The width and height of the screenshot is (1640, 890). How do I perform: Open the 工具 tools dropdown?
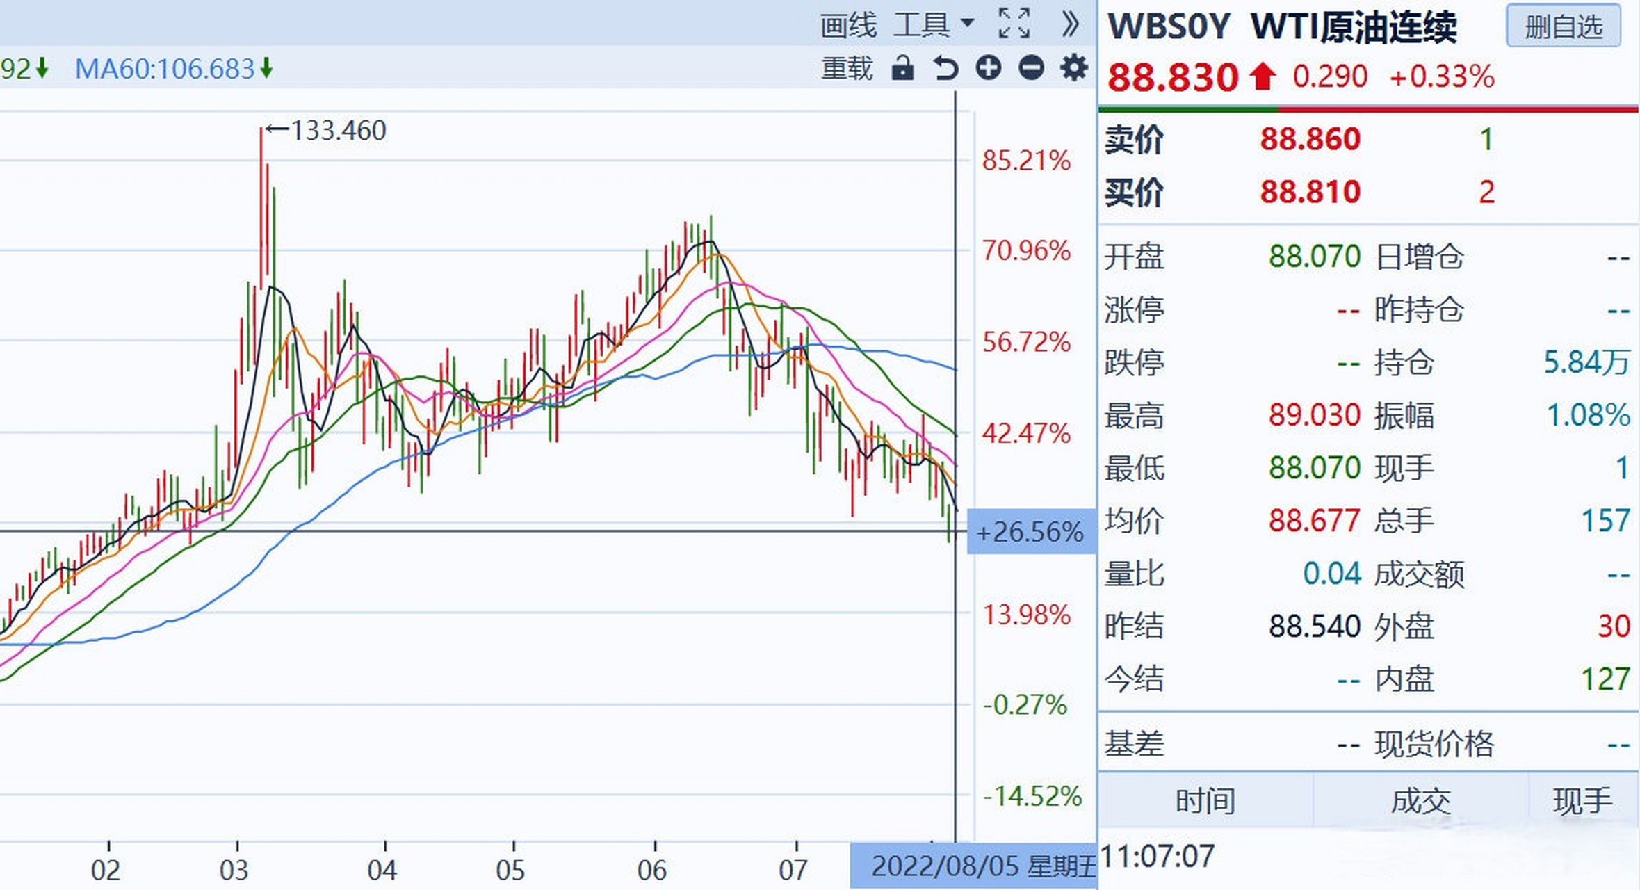click(933, 26)
